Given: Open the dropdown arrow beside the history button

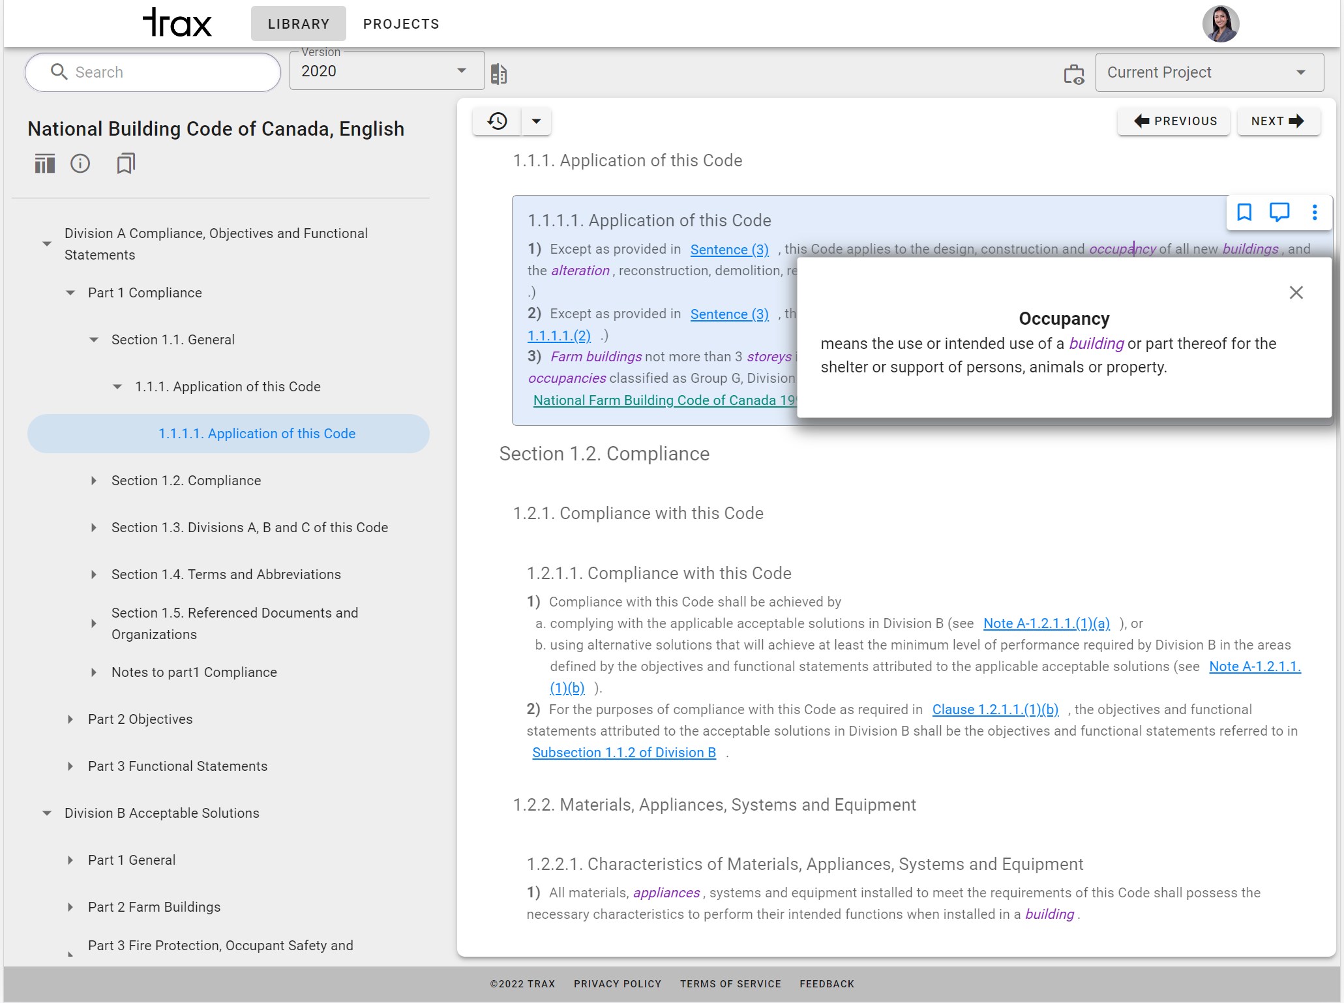Looking at the screenshot, I should (536, 121).
